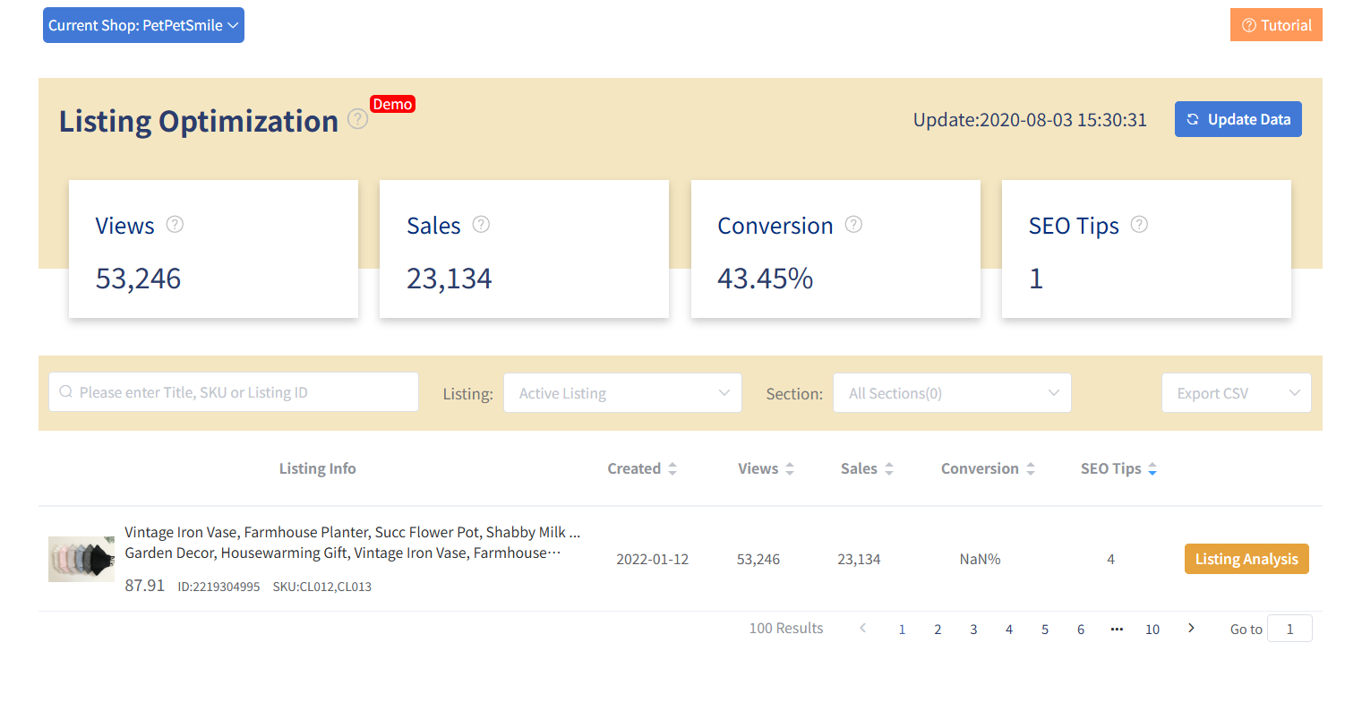The image size is (1362, 703).
Task: Click the Update Data button
Action: 1238,119
